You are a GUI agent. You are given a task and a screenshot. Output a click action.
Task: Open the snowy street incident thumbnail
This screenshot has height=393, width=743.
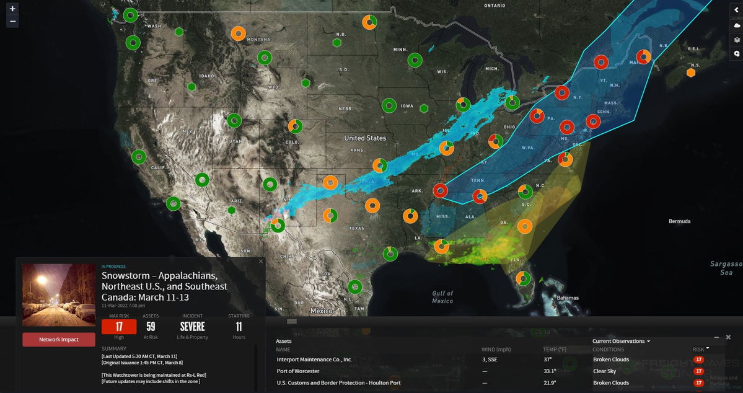59,295
